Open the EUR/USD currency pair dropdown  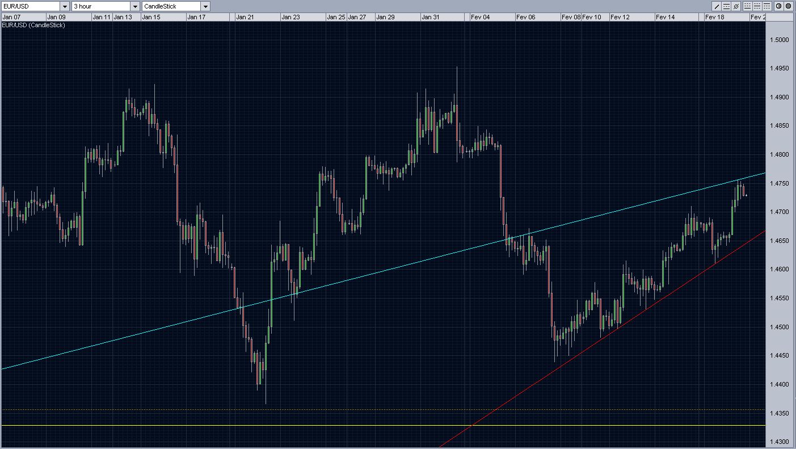pos(65,6)
